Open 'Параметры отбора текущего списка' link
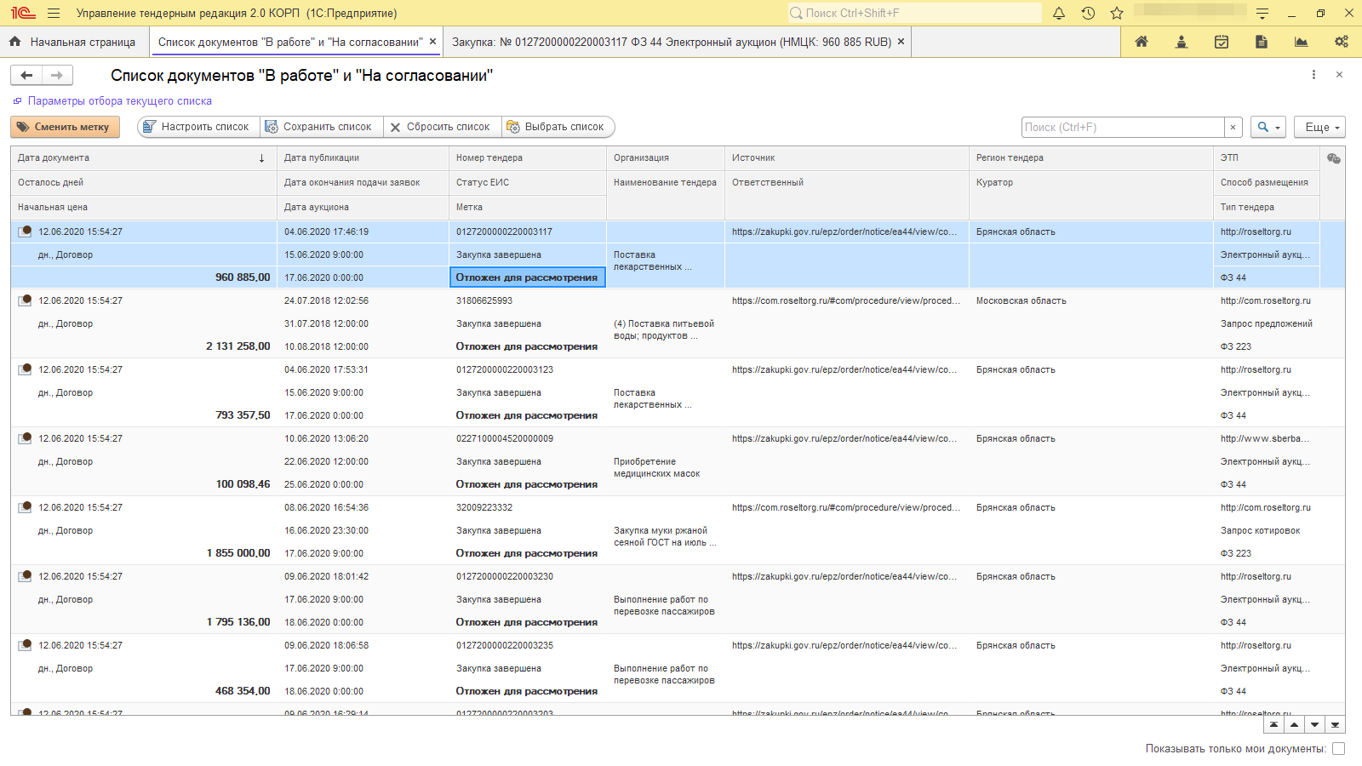This screenshot has height=766, width=1362. 119,100
